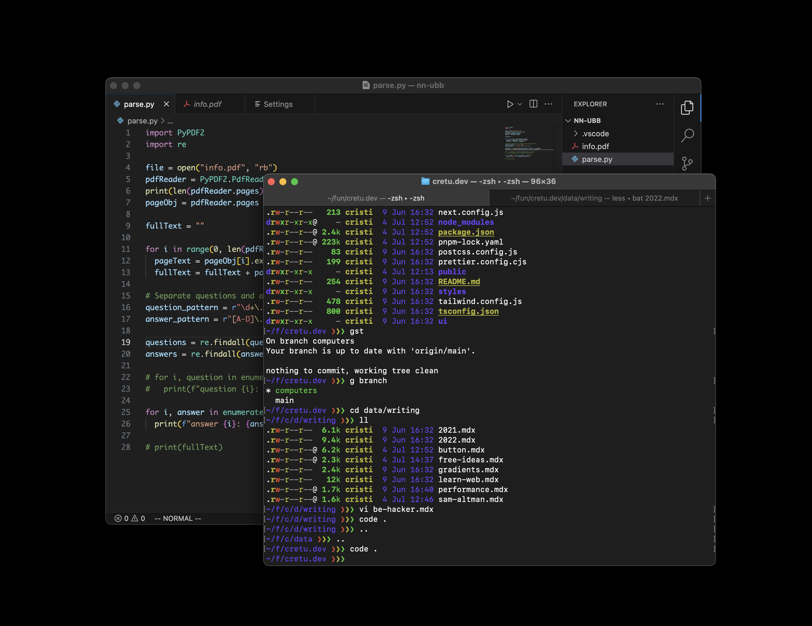812x626 pixels.
Task: Switch to the Settings tab
Action: coord(278,104)
